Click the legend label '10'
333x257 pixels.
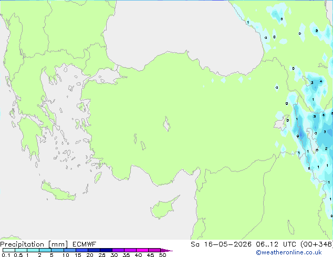tap(66, 255)
